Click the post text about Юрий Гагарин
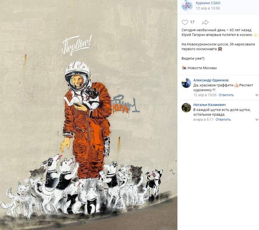This screenshot has width=259, height=230. tap(218, 33)
